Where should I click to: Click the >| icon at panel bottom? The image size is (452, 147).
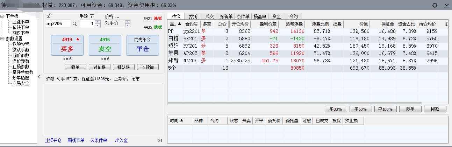click(160, 141)
